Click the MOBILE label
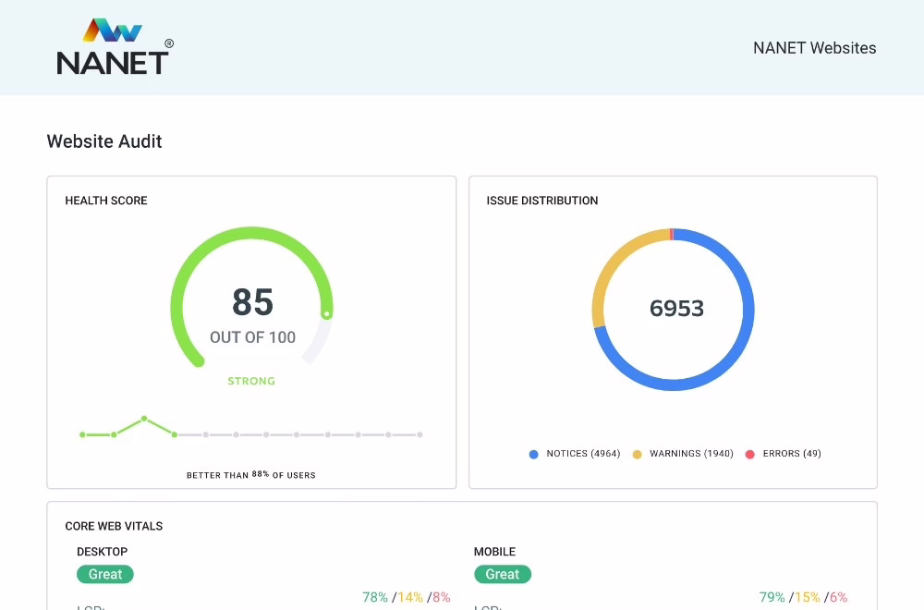This screenshot has height=610, width=924. point(494,552)
